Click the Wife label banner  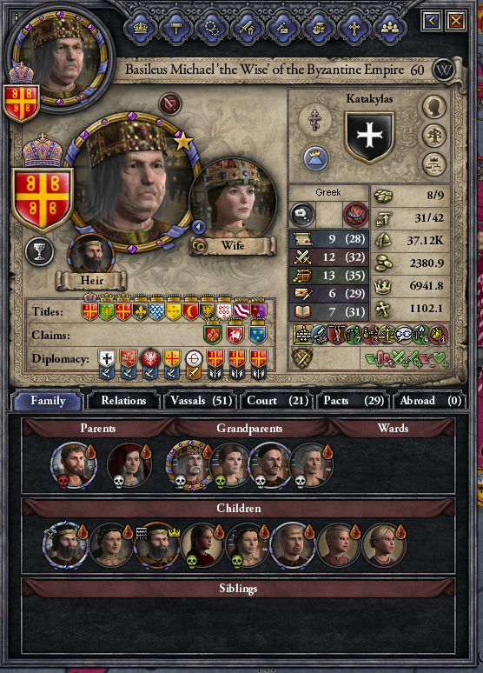pos(233,246)
